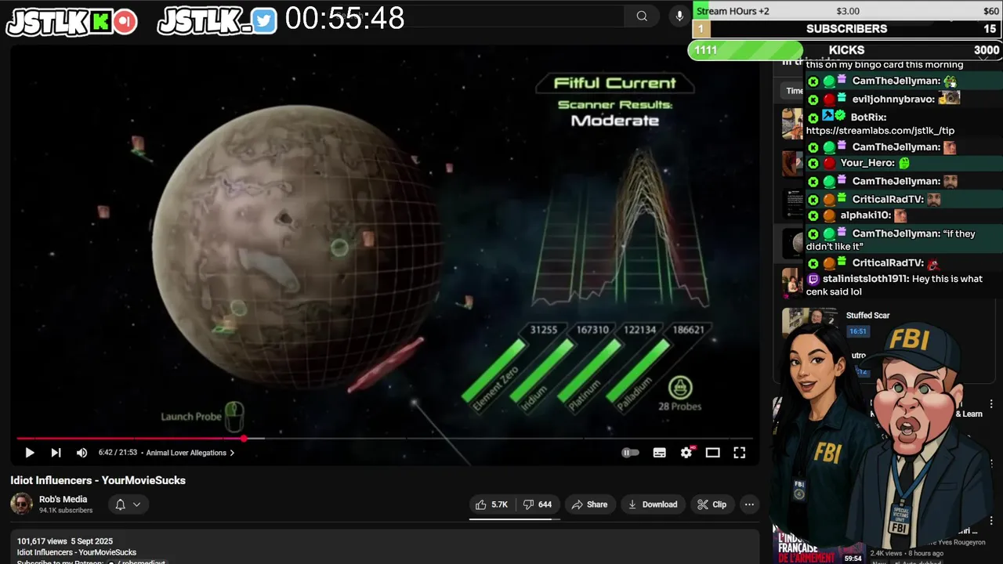Expand the Animal Lover Allegations chapter

coord(190,453)
